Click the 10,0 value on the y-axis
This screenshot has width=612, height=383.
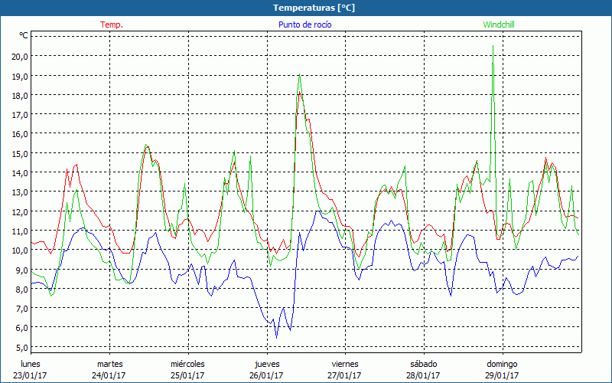[19, 250]
